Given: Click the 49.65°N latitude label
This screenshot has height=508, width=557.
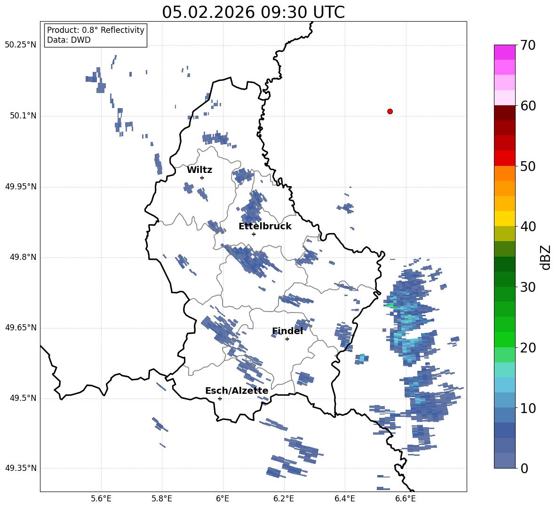Looking at the screenshot, I should pyautogui.click(x=21, y=328).
